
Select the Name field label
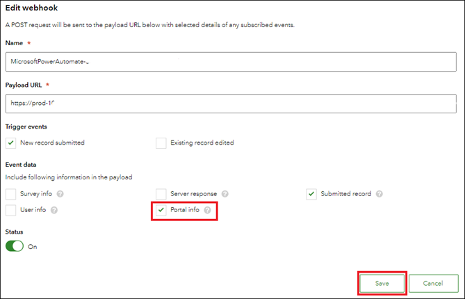(14, 43)
